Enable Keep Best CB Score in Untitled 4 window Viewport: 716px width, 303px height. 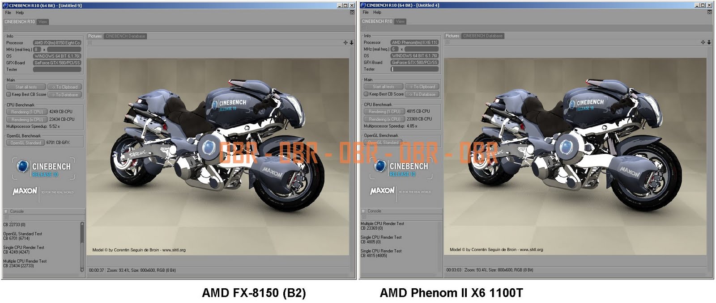point(366,94)
